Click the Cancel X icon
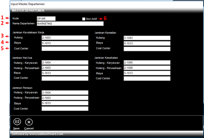Viewport: 204px width, 138px height. [x=29, y=122]
